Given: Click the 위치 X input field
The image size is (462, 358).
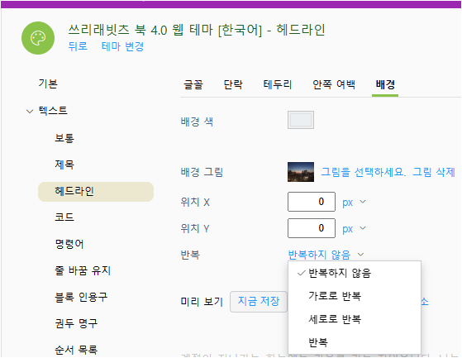Looking at the screenshot, I should coord(312,202).
